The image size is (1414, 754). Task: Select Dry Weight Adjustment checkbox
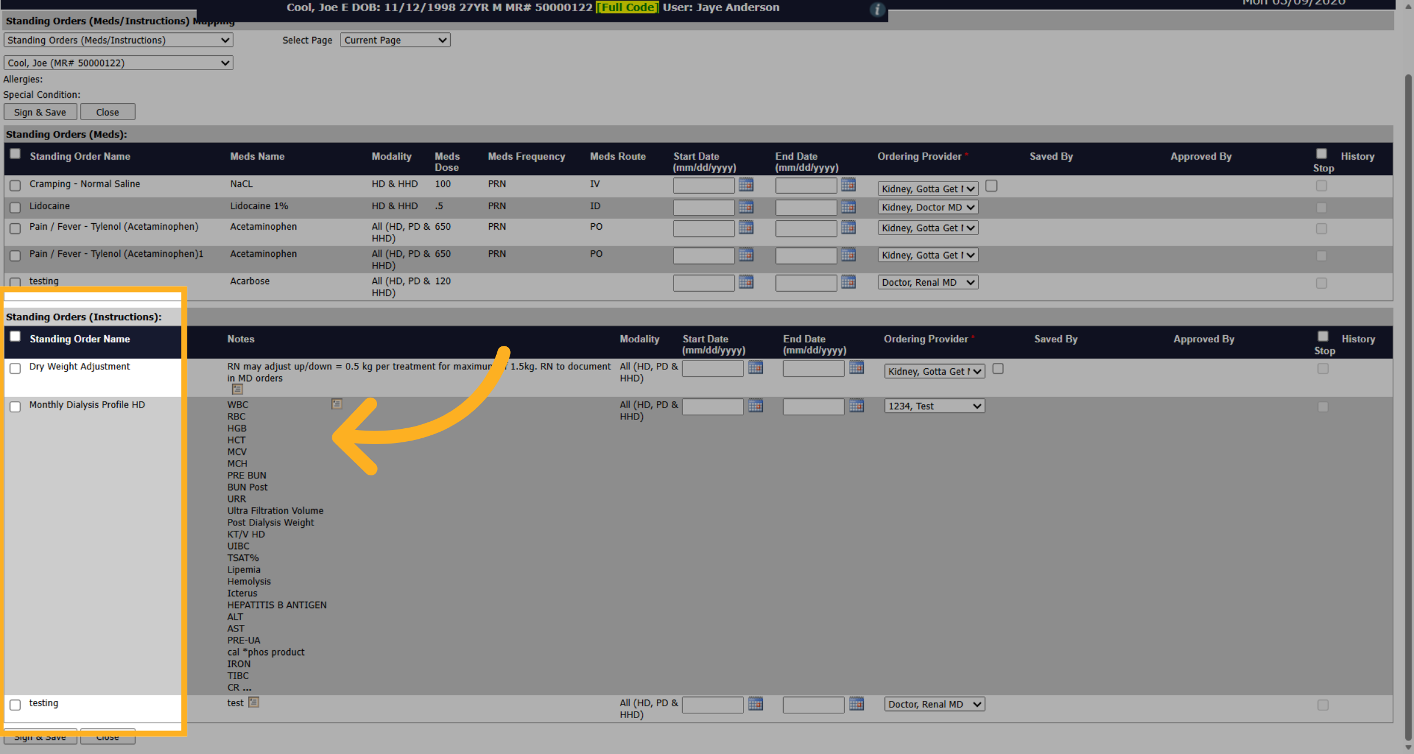click(x=15, y=368)
